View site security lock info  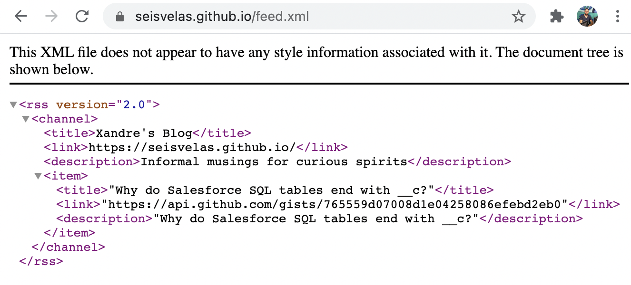click(120, 17)
